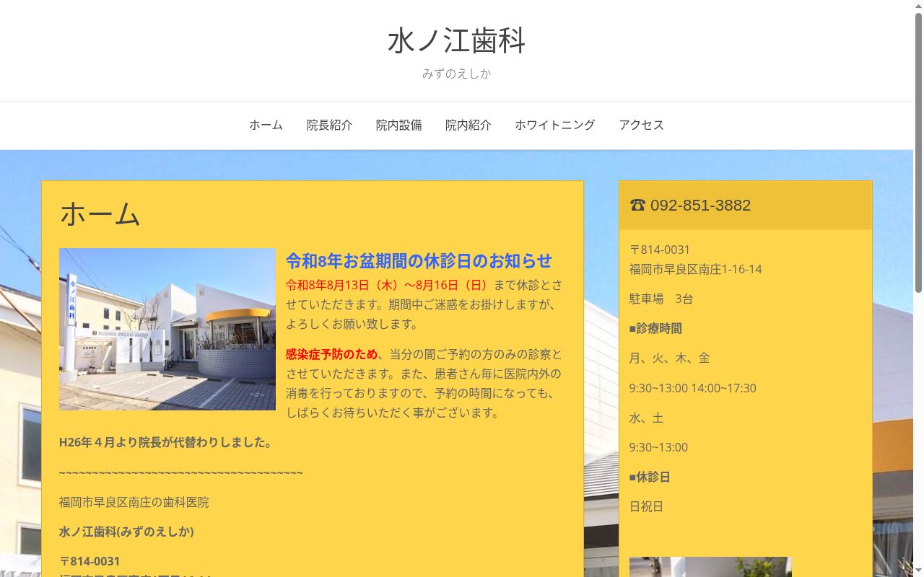The height and width of the screenshot is (577, 924).
Task: Click the 水ノ江歯科 site title
Action: click(456, 40)
